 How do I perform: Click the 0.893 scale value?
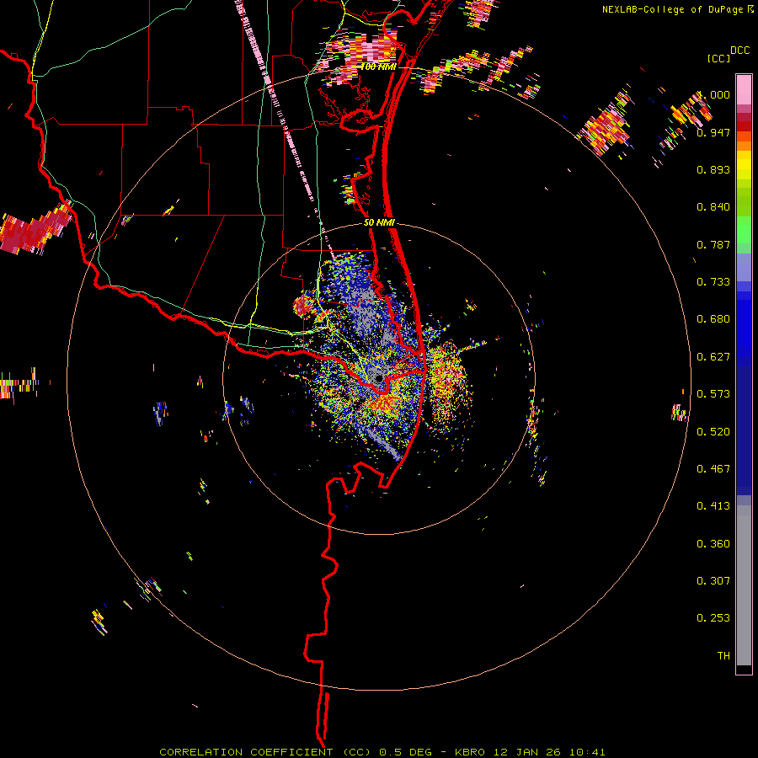713,169
